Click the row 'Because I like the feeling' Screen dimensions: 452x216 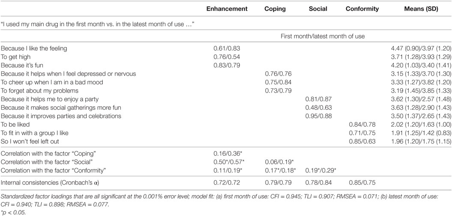[226, 49]
